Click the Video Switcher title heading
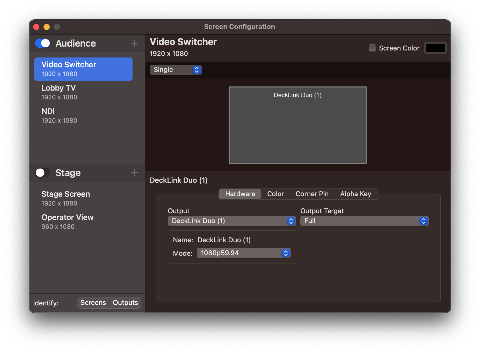This screenshot has height=351, width=480. pyautogui.click(x=183, y=42)
